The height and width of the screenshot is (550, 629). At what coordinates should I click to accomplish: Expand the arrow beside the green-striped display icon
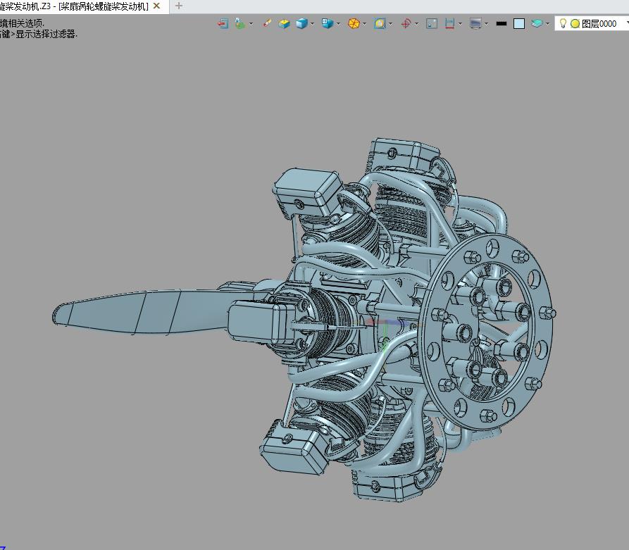click(251, 24)
